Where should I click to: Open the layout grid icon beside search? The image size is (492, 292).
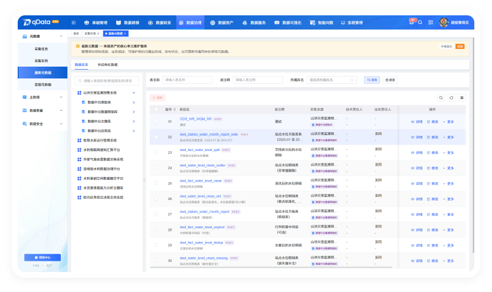tap(431, 22)
